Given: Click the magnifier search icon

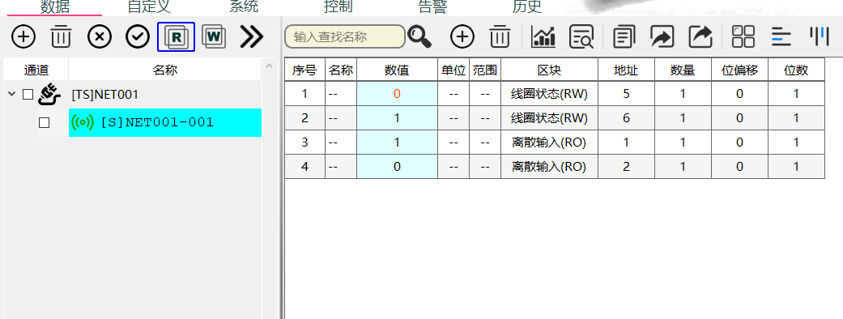Looking at the screenshot, I should point(419,36).
